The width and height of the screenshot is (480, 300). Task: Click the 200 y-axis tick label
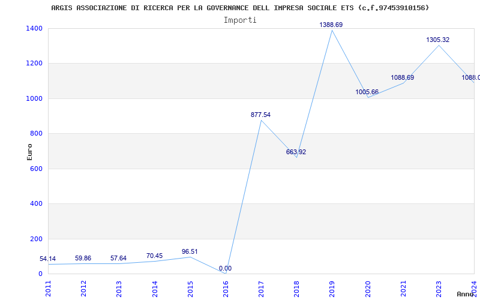(x=36, y=239)
